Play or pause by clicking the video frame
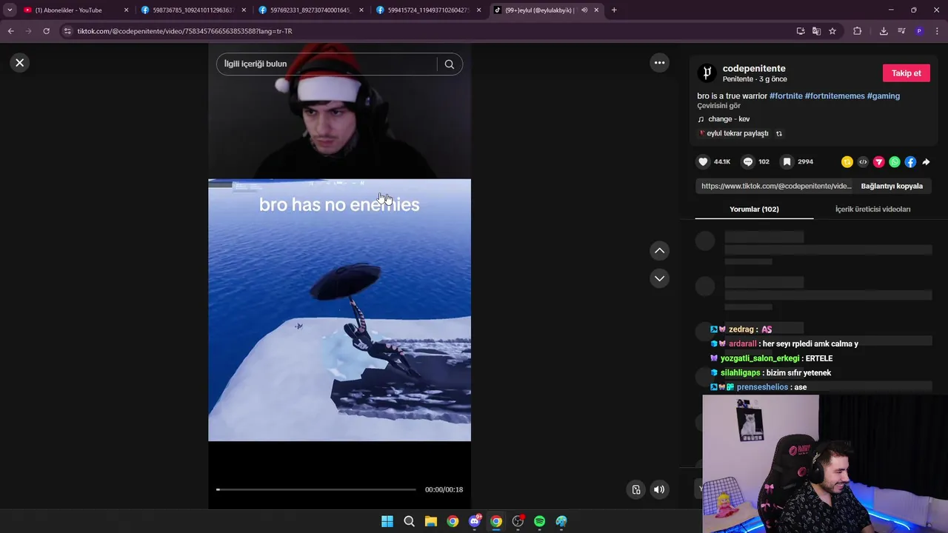The width and height of the screenshot is (948, 533). pyautogui.click(x=339, y=310)
